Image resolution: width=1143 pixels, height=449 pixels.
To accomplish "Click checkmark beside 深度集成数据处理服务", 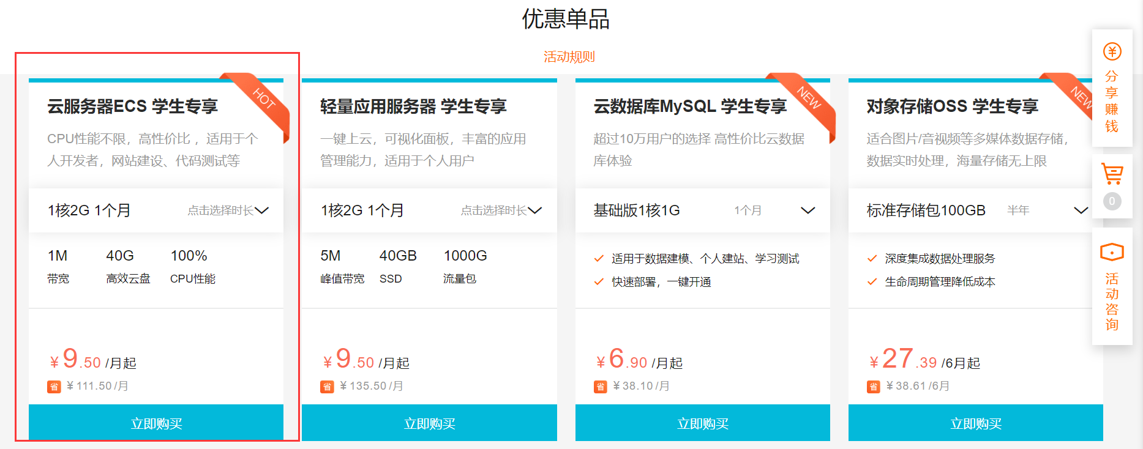I will [x=872, y=259].
